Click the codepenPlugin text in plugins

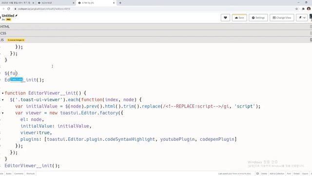click(217, 139)
